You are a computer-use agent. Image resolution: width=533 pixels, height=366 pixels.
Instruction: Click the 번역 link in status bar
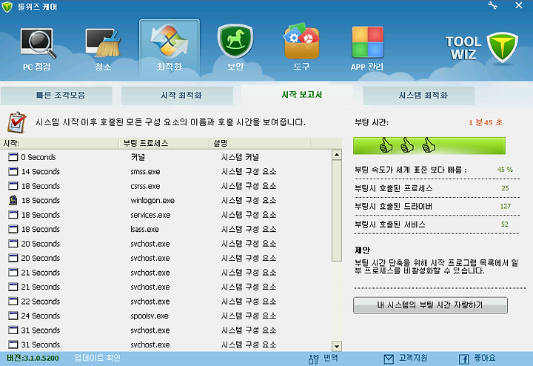click(x=330, y=358)
